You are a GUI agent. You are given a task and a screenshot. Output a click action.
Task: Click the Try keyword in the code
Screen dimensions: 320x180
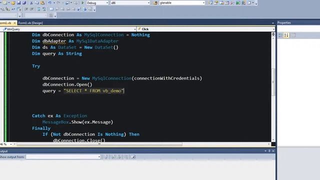(36, 66)
